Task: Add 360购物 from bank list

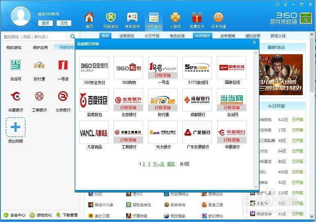Action: click(128, 67)
